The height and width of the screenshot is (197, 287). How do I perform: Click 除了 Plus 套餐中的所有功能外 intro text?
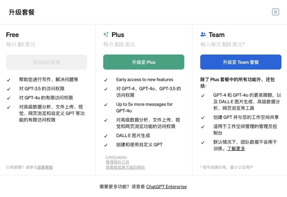click(237, 83)
